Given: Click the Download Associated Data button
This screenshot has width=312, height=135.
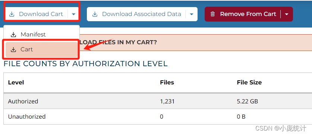Looking at the screenshot, I should coord(136,14).
